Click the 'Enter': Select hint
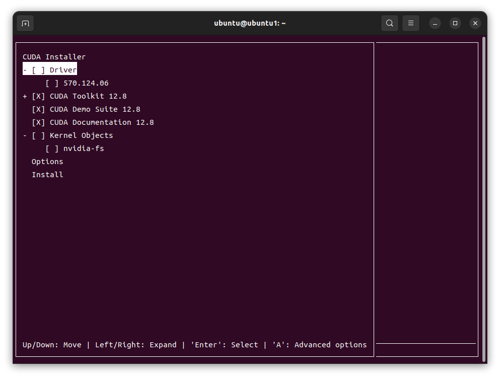The height and width of the screenshot is (378, 500). (224, 345)
